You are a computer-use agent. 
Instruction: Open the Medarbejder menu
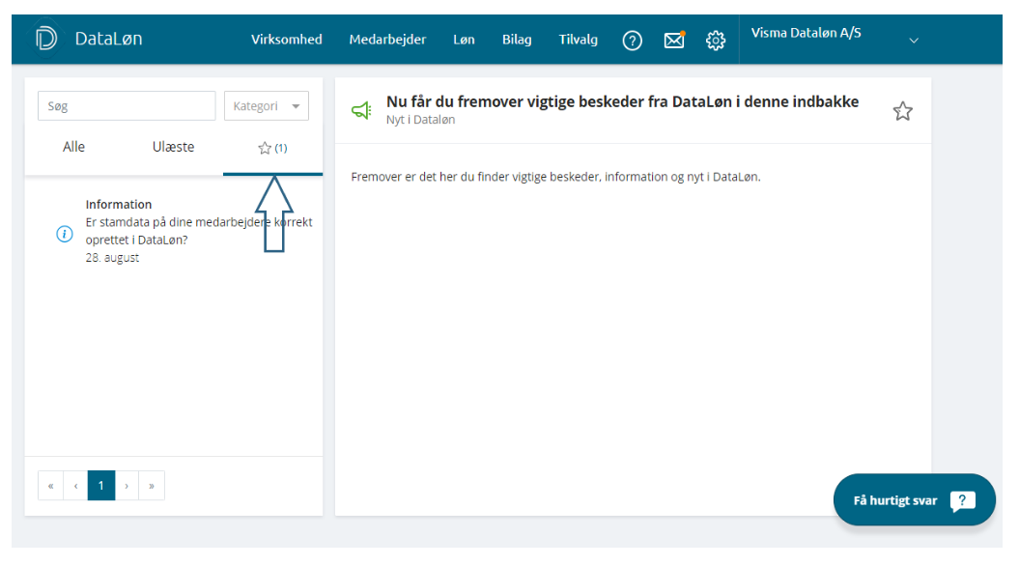click(387, 40)
